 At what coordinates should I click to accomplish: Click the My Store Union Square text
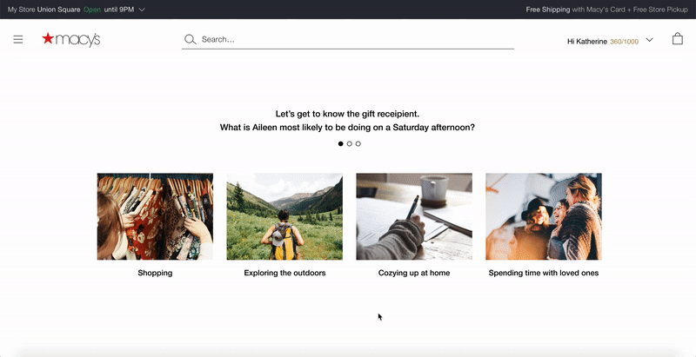[x=44, y=10]
